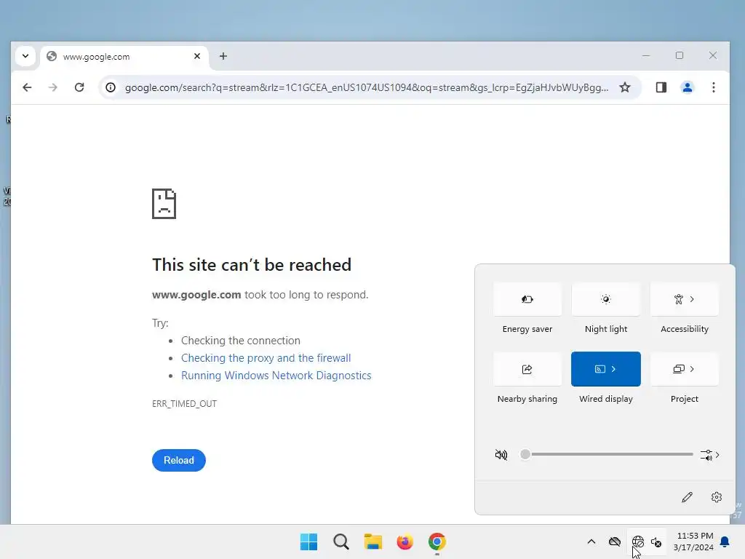Click the network globe tray icon
Image resolution: width=745 pixels, height=559 pixels.
(x=638, y=542)
